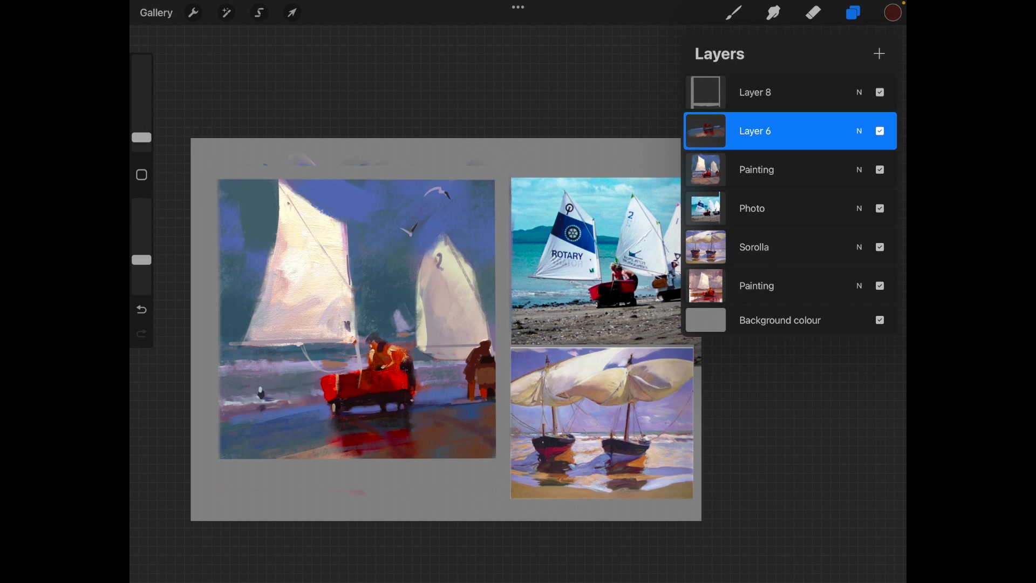
Task: Open blend mode N for lower Painting layer
Action: (859, 286)
